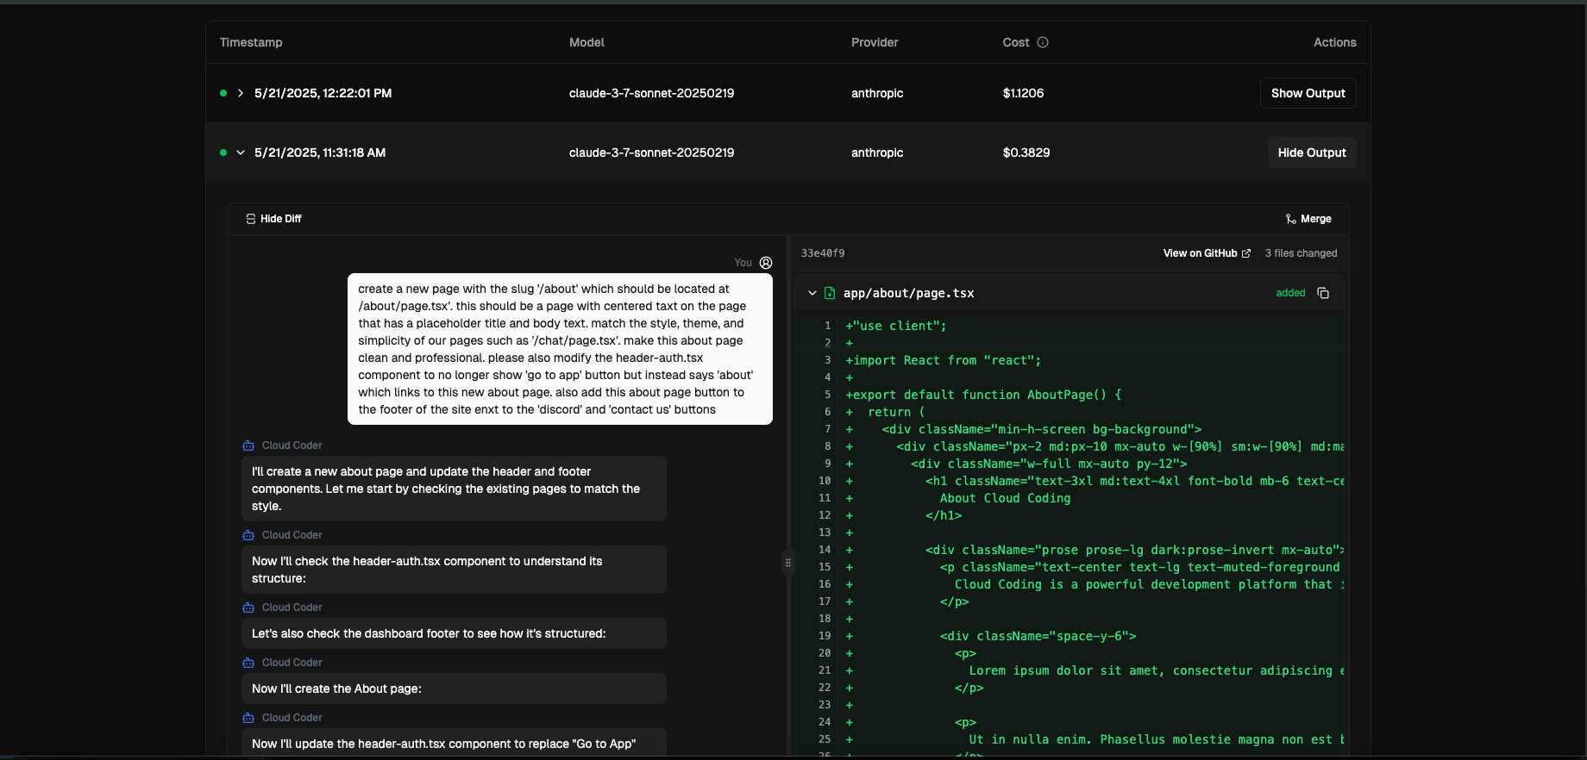Click the Timestamp column header
Screen dimensions: 1587x760
(251, 42)
